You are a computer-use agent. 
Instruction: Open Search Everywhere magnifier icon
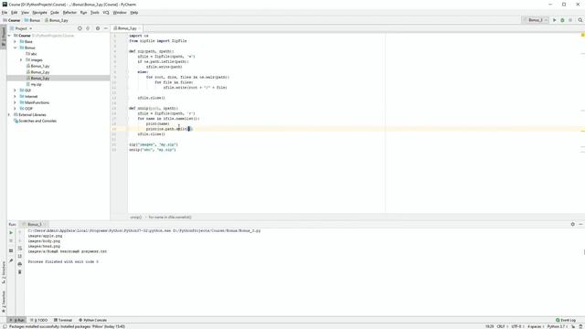coord(580,20)
